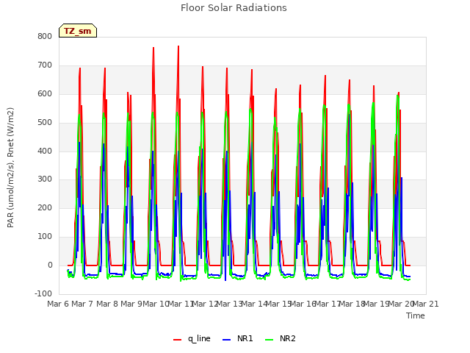Click x-axis date label Mar 21
470x353 pixels.
tap(425, 304)
